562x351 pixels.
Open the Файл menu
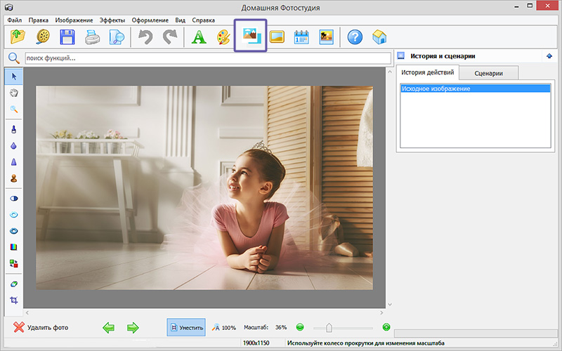point(15,20)
